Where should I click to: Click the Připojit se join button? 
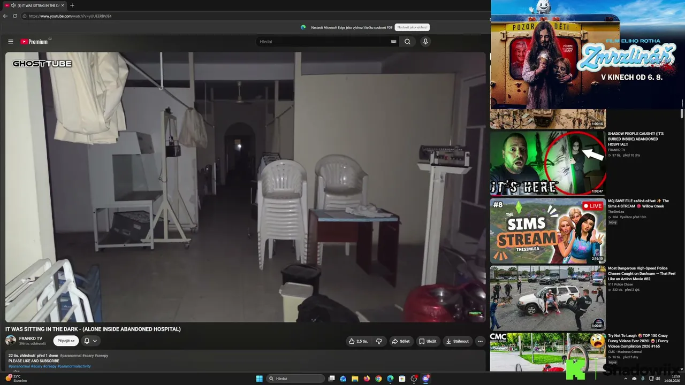66,341
